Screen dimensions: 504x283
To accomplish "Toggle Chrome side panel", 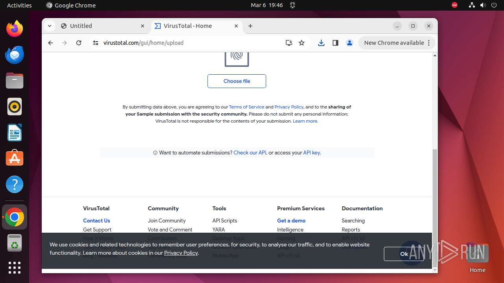I will [x=335, y=43].
